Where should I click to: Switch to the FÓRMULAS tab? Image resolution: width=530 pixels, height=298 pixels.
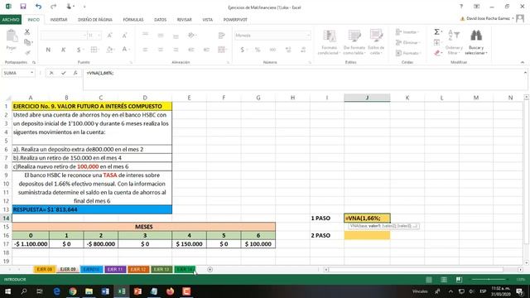[133, 20]
